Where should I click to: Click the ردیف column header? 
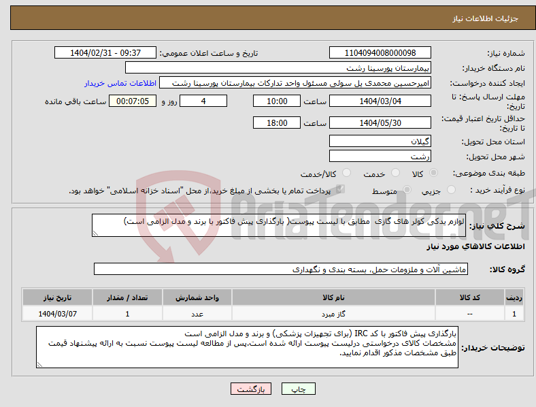514,297
